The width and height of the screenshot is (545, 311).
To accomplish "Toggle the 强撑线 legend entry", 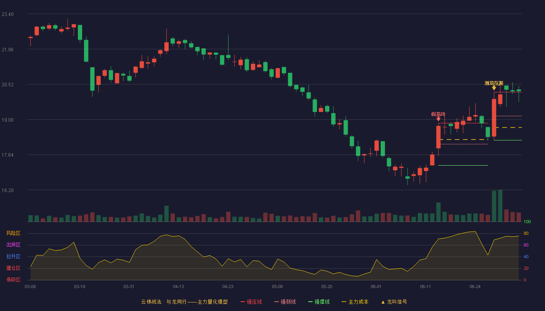I will 319,302.
